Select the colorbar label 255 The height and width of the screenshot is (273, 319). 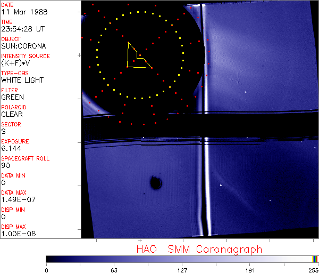312,270
